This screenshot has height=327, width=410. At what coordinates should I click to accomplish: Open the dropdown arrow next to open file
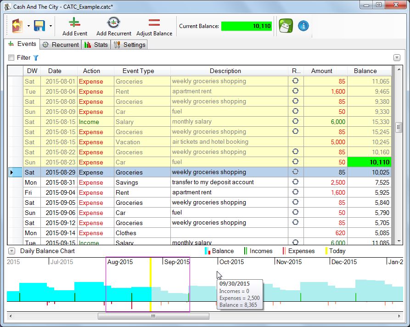28,26
